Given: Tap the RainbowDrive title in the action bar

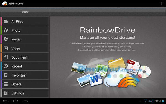Looking at the screenshot, I should tap(15, 4).
